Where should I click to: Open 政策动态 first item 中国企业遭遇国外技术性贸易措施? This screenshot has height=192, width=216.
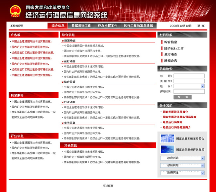84,46
